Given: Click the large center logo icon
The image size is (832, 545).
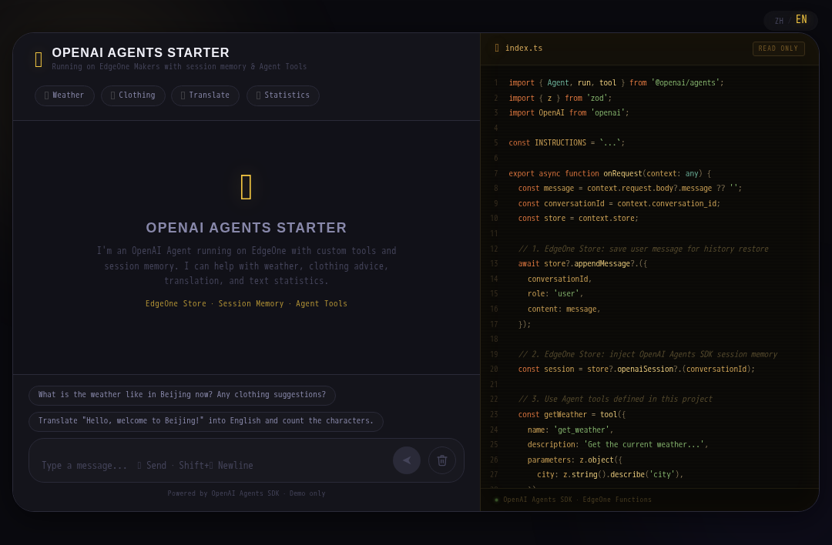Looking at the screenshot, I should (x=247, y=187).
